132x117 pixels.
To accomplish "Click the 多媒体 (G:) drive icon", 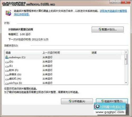I will point(7,75).
